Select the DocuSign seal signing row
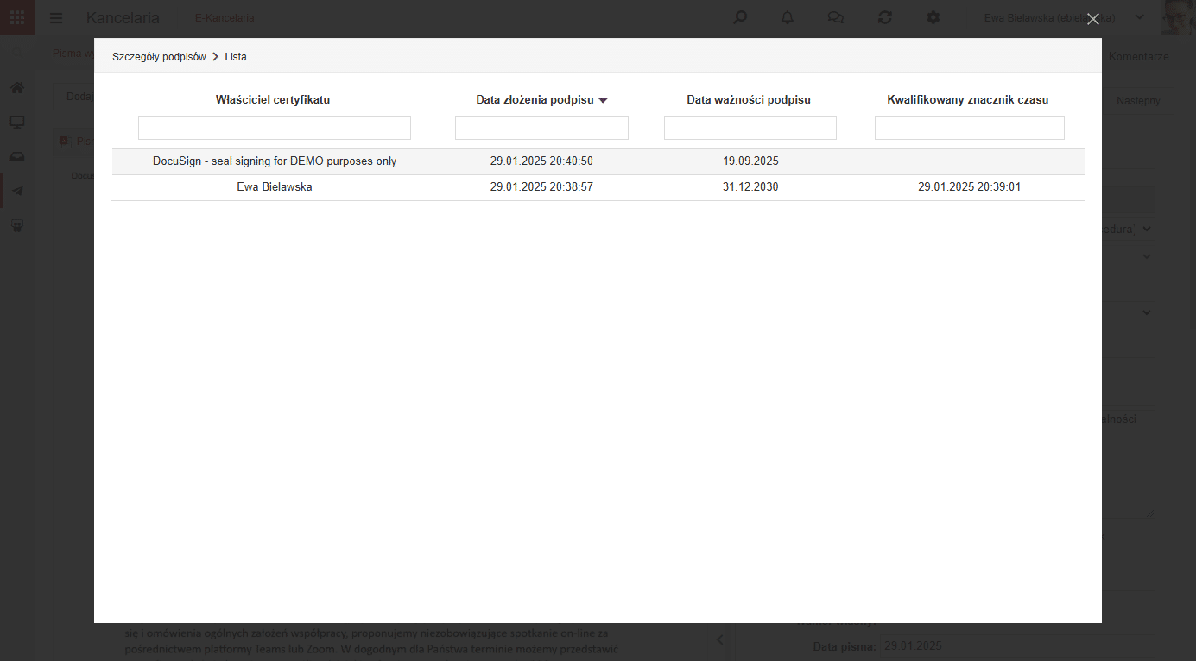Viewport: 1196px width, 661px height. click(x=598, y=161)
